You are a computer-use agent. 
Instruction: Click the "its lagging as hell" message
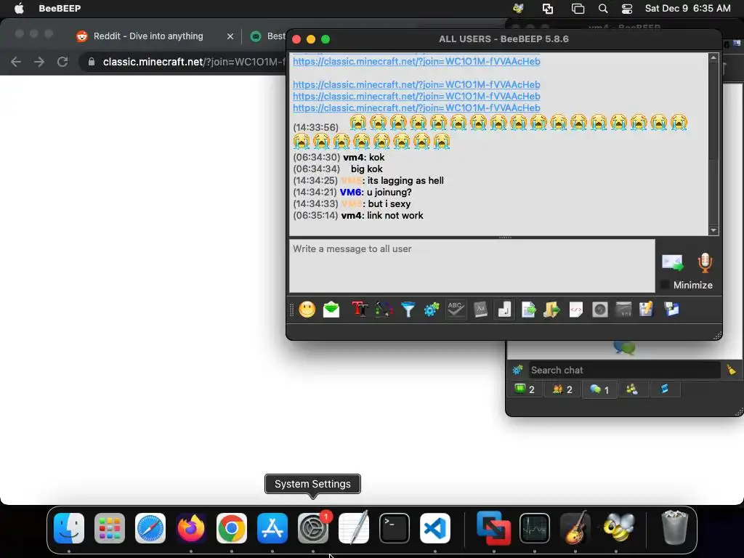[x=405, y=180]
